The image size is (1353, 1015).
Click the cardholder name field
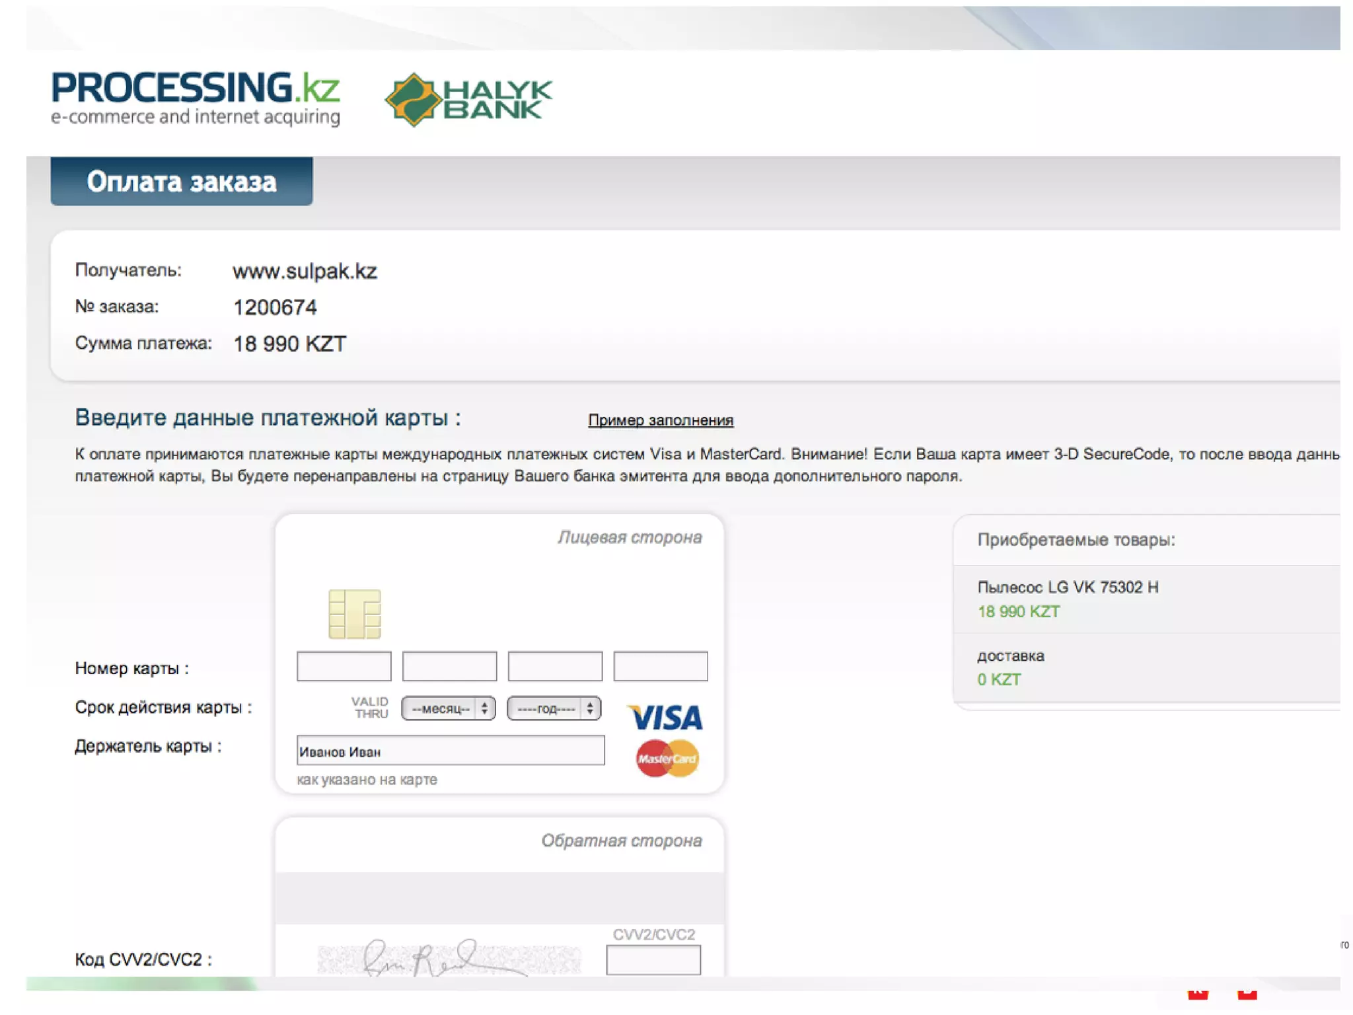click(x=450, y=751)
